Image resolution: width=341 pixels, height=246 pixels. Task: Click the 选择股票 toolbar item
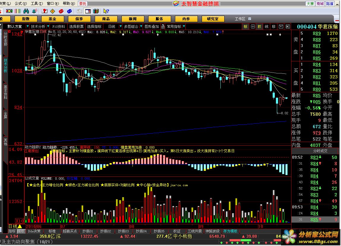pos(76,26)
